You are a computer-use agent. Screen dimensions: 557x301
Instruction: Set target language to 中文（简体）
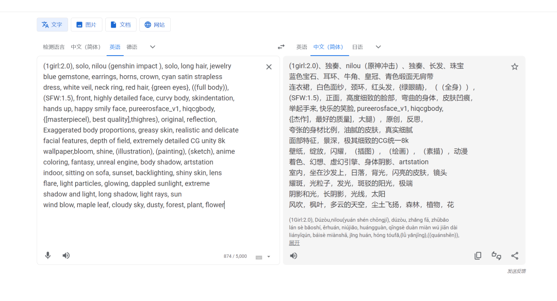[x=329, y=47]
